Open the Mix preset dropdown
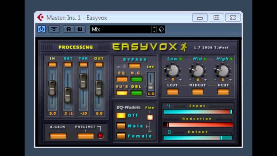 click(120, 29)
